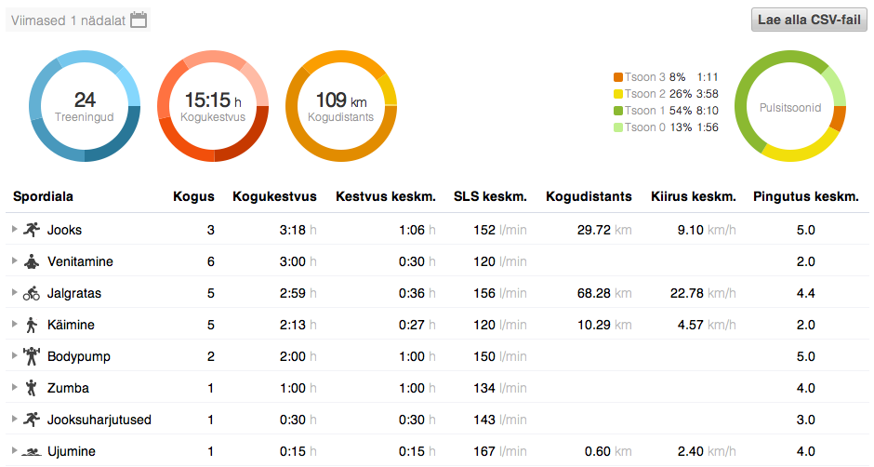
Task: Open the calendar date picker icon
Action: 139,20
